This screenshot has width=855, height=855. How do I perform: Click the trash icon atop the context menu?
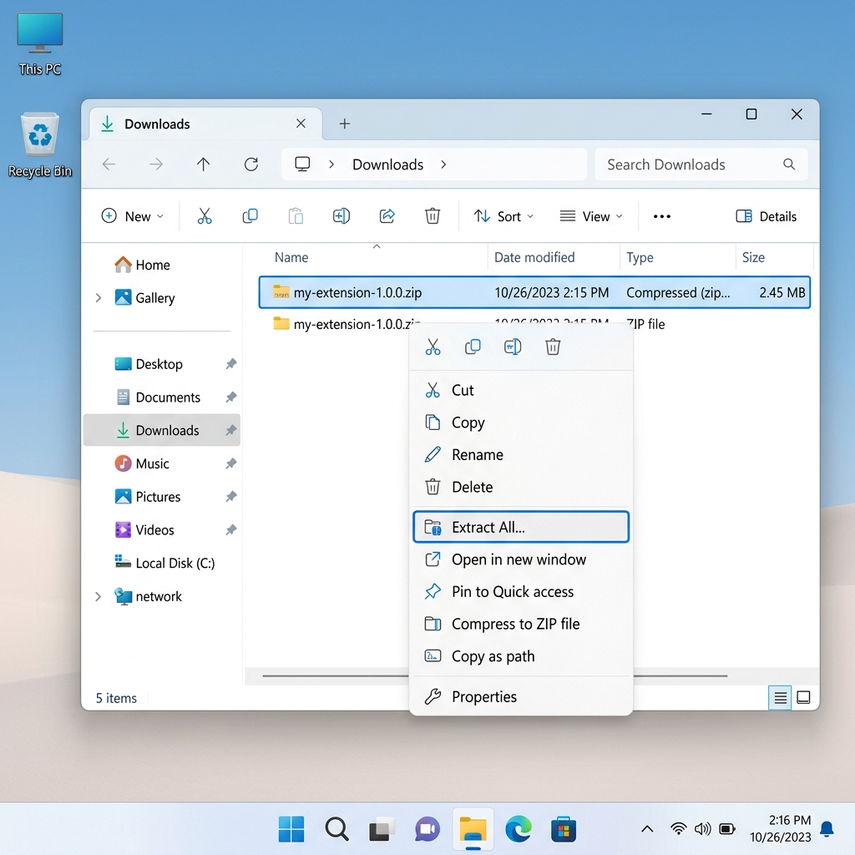tap(553, 347)
